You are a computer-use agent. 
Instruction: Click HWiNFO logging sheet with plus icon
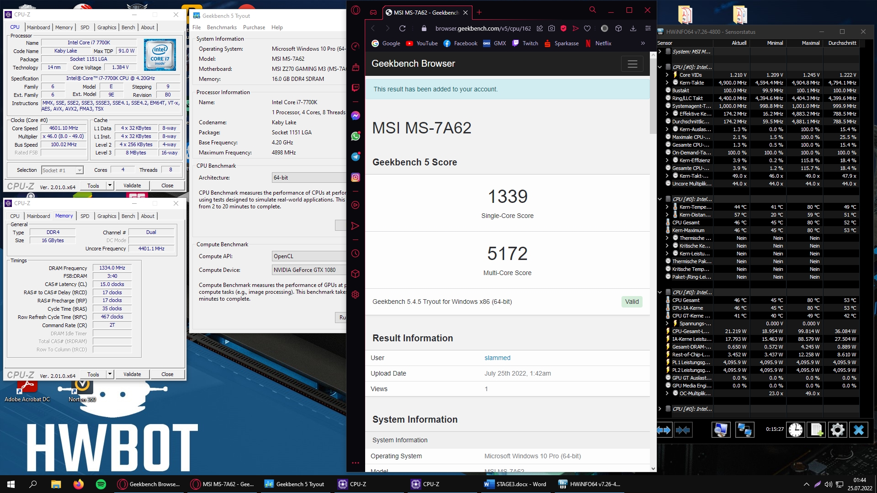click(x=817, y=430)
